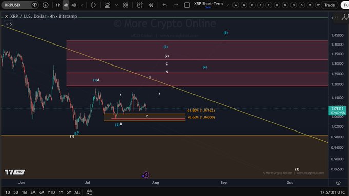Redo the last chart action

[x=176, y=5]
